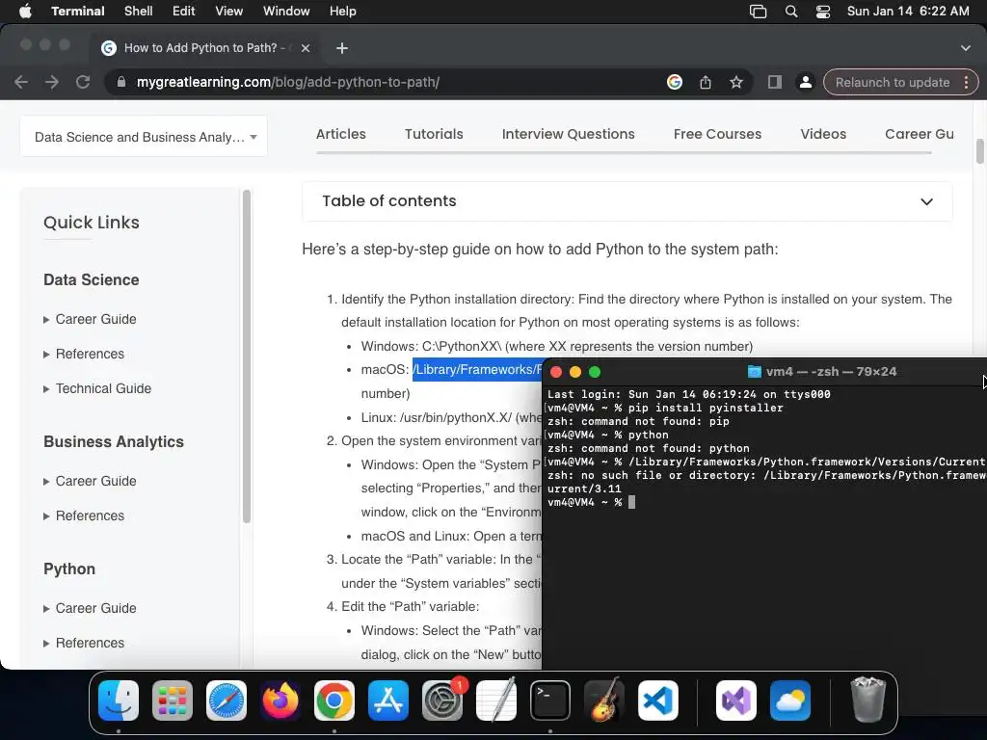Open Free Courses section
987x740 pixels.
tap(717, 134)
